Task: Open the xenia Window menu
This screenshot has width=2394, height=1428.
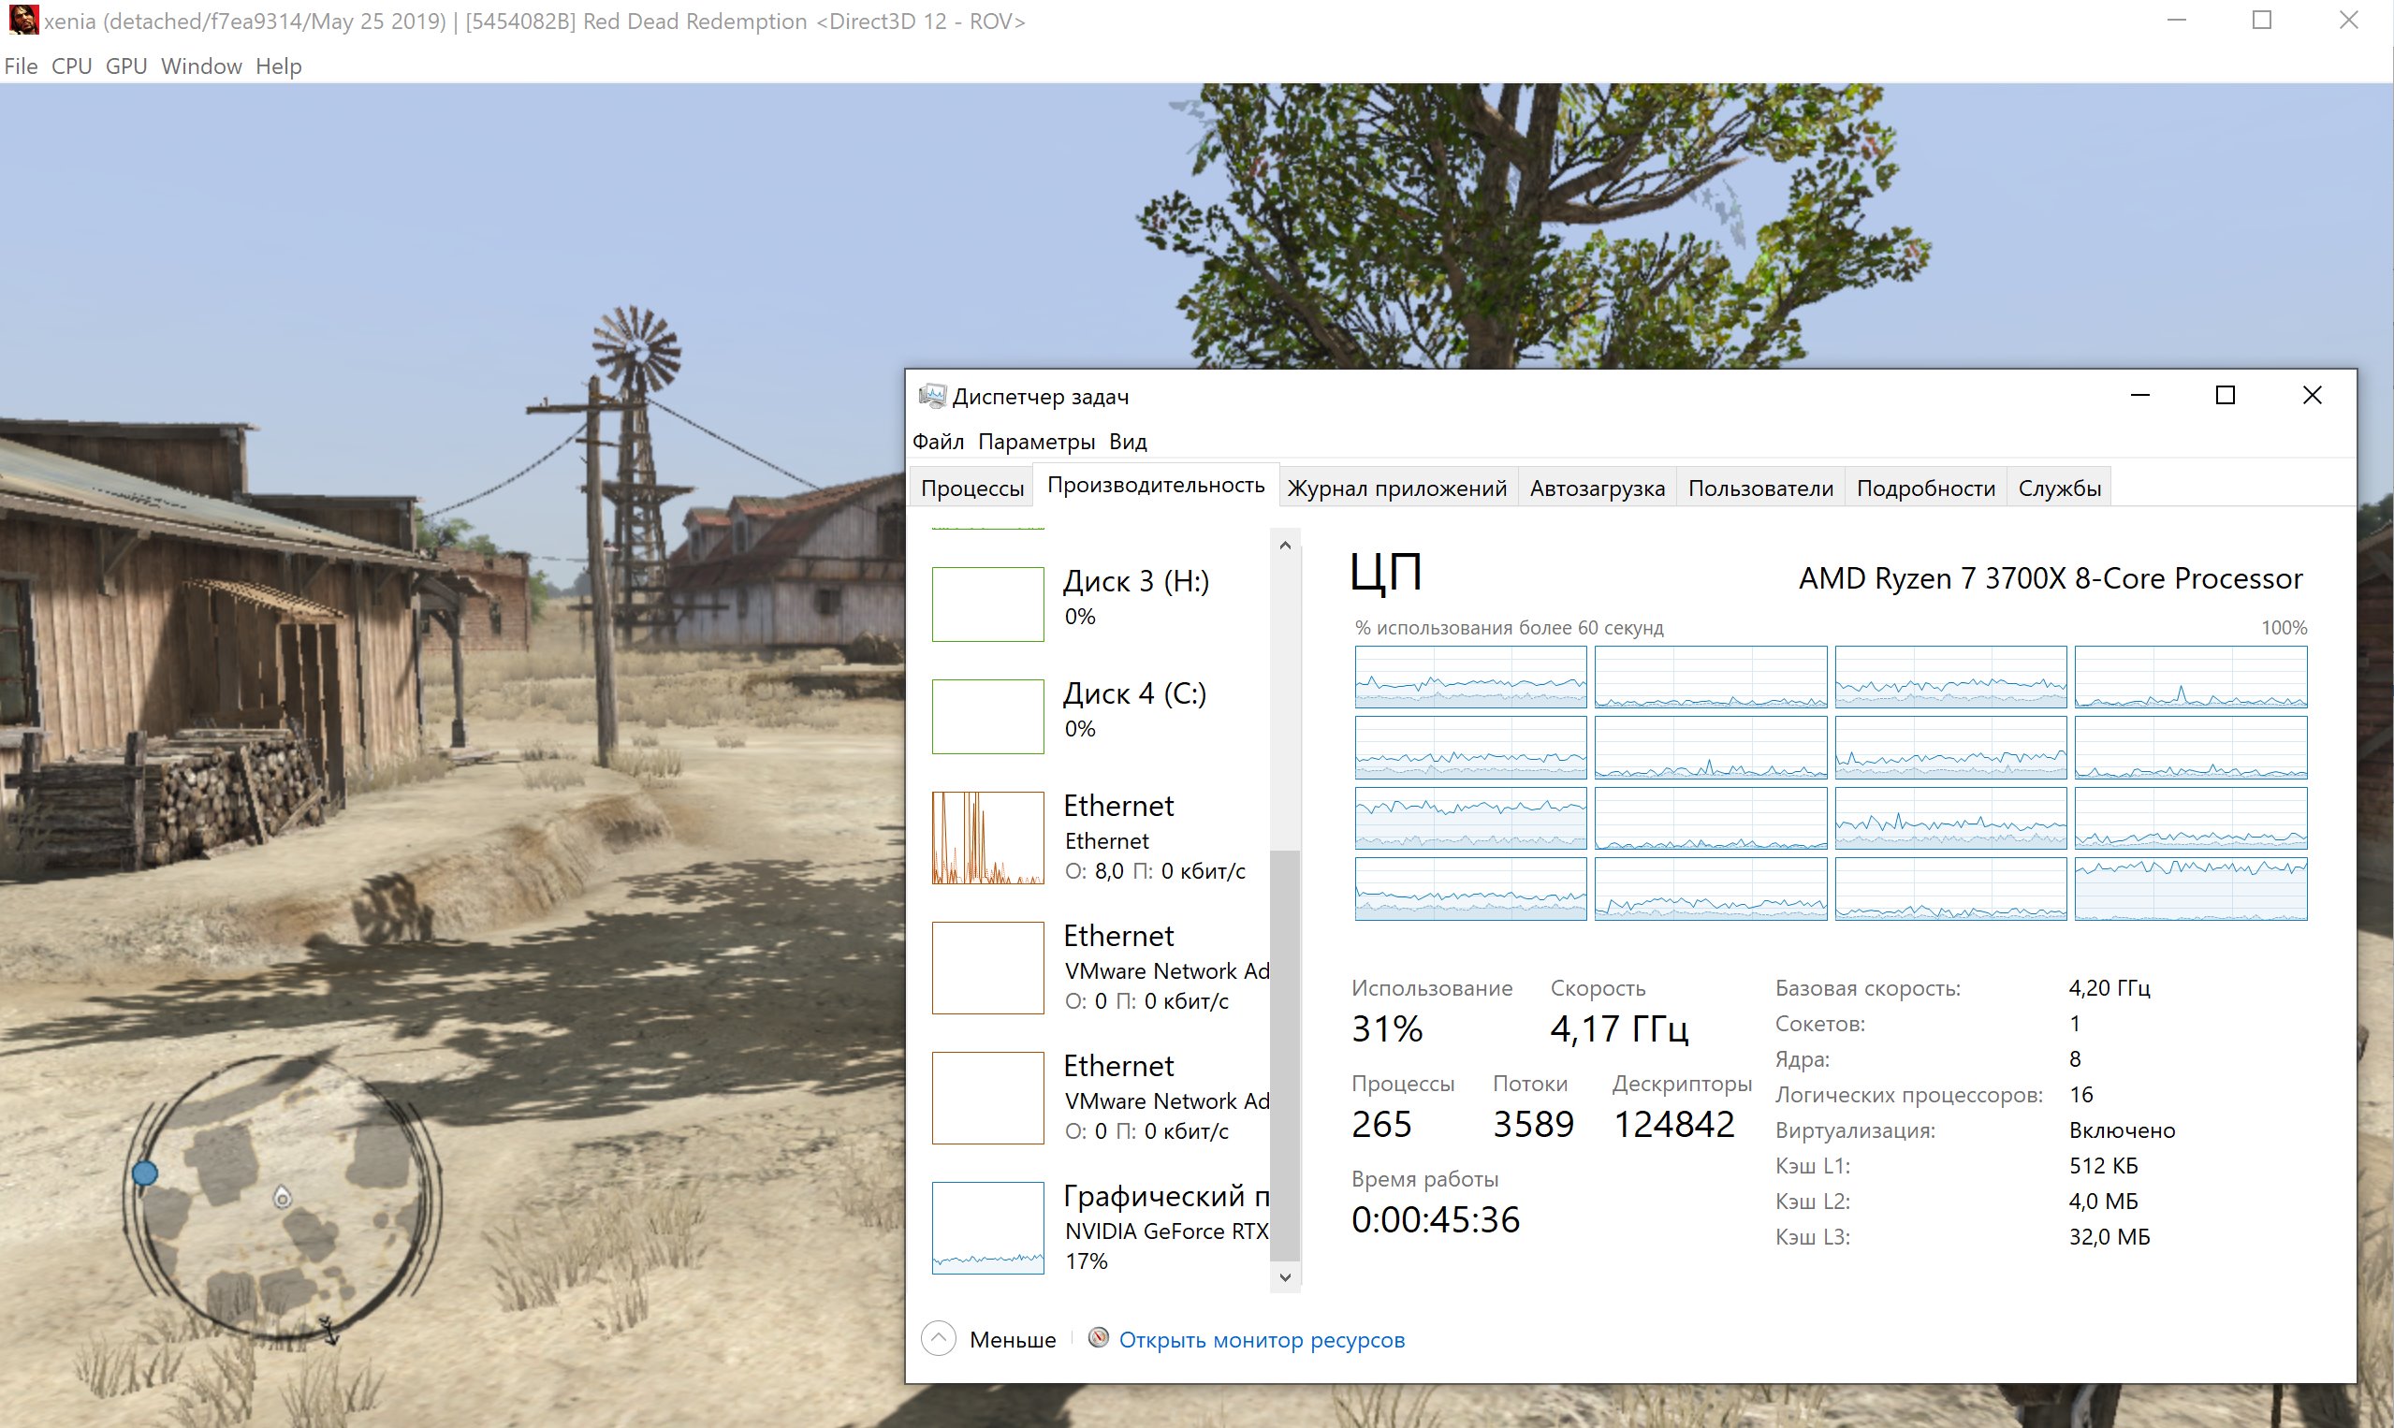Action: pos(201,66)
